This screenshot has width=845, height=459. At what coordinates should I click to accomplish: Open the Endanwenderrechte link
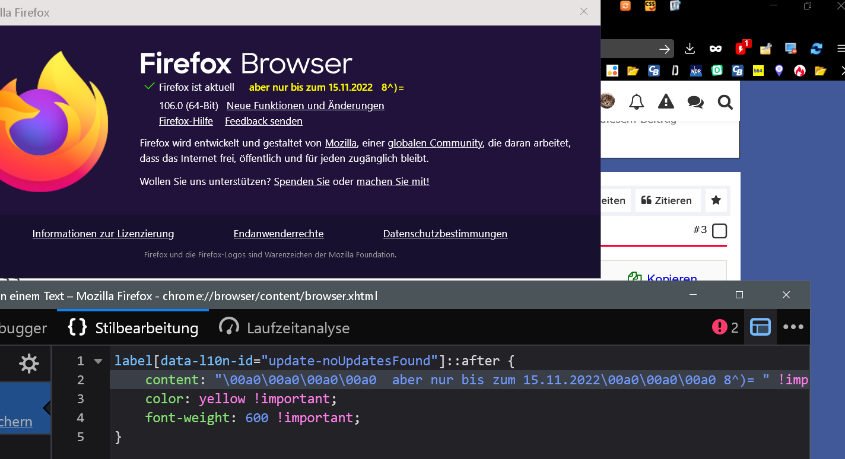(x=279, y=234)
